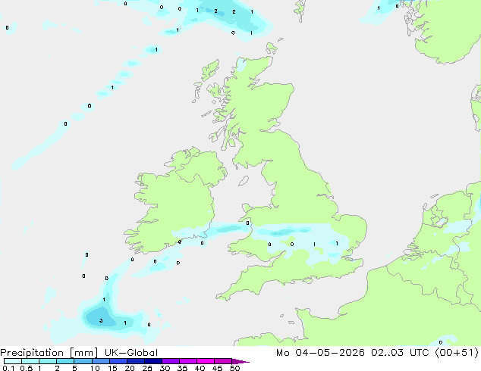The height and width of the screenshot is (371, 481).
Task: Pick the navy swatch between 25 and 30
Action: click(x=153, y=361)
